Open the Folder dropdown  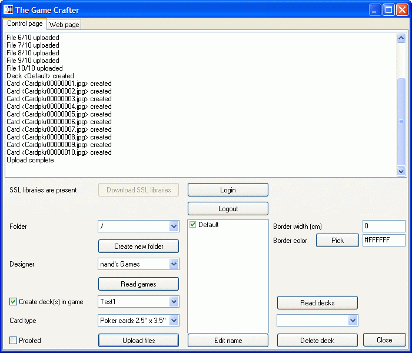tap(174, 226)
